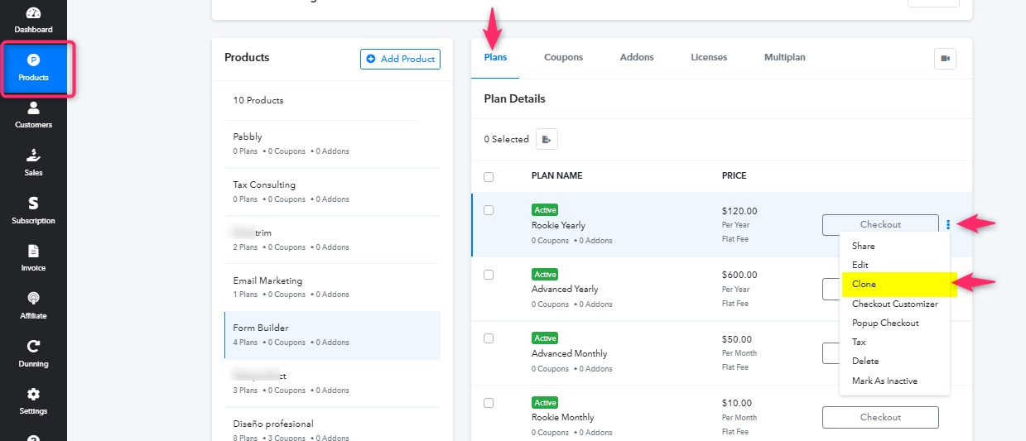Click the 10 Products count text
The image size is (1026, 441).
258,100
